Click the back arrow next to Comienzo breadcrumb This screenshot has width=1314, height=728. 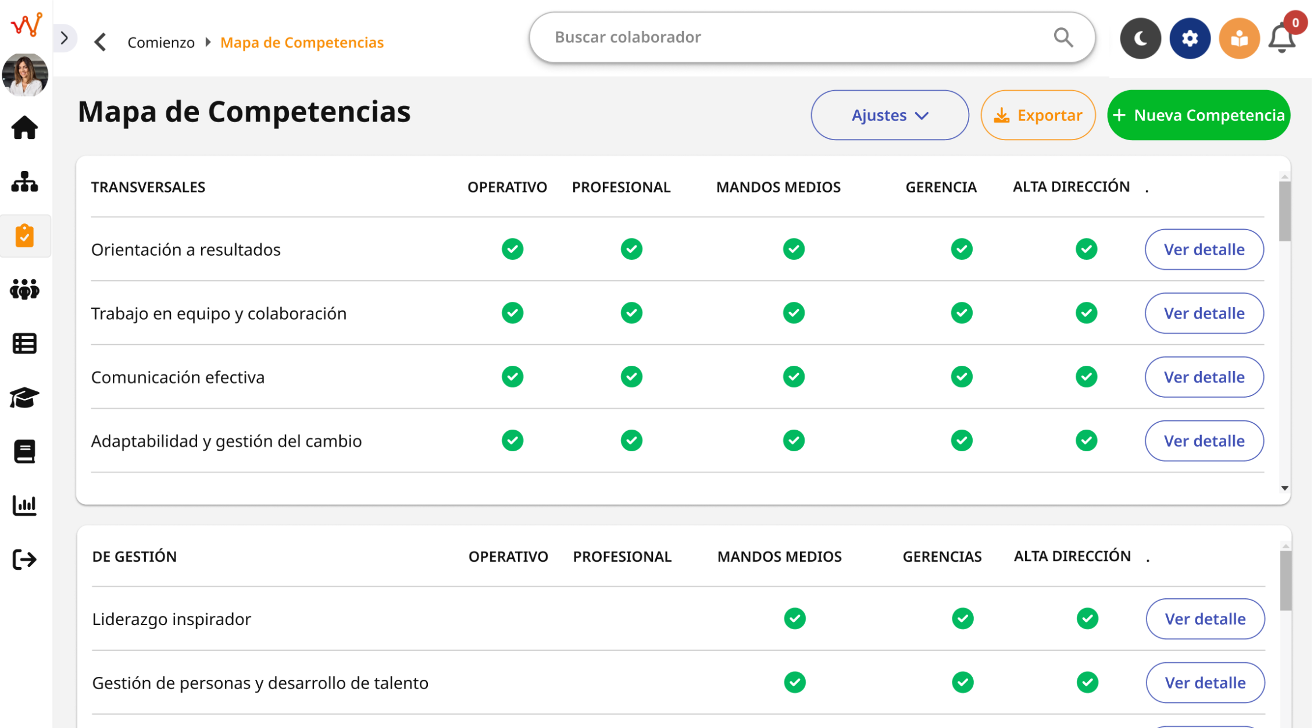coord(100,42)
